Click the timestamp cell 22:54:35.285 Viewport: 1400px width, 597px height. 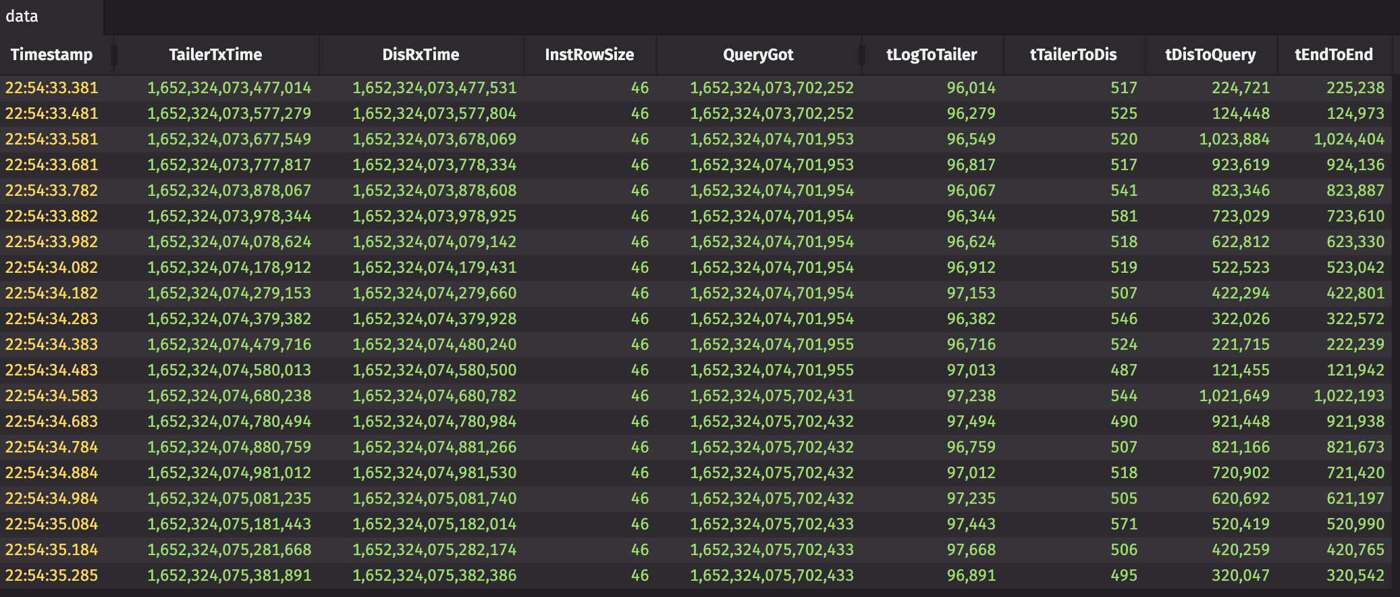click(52, 575)
